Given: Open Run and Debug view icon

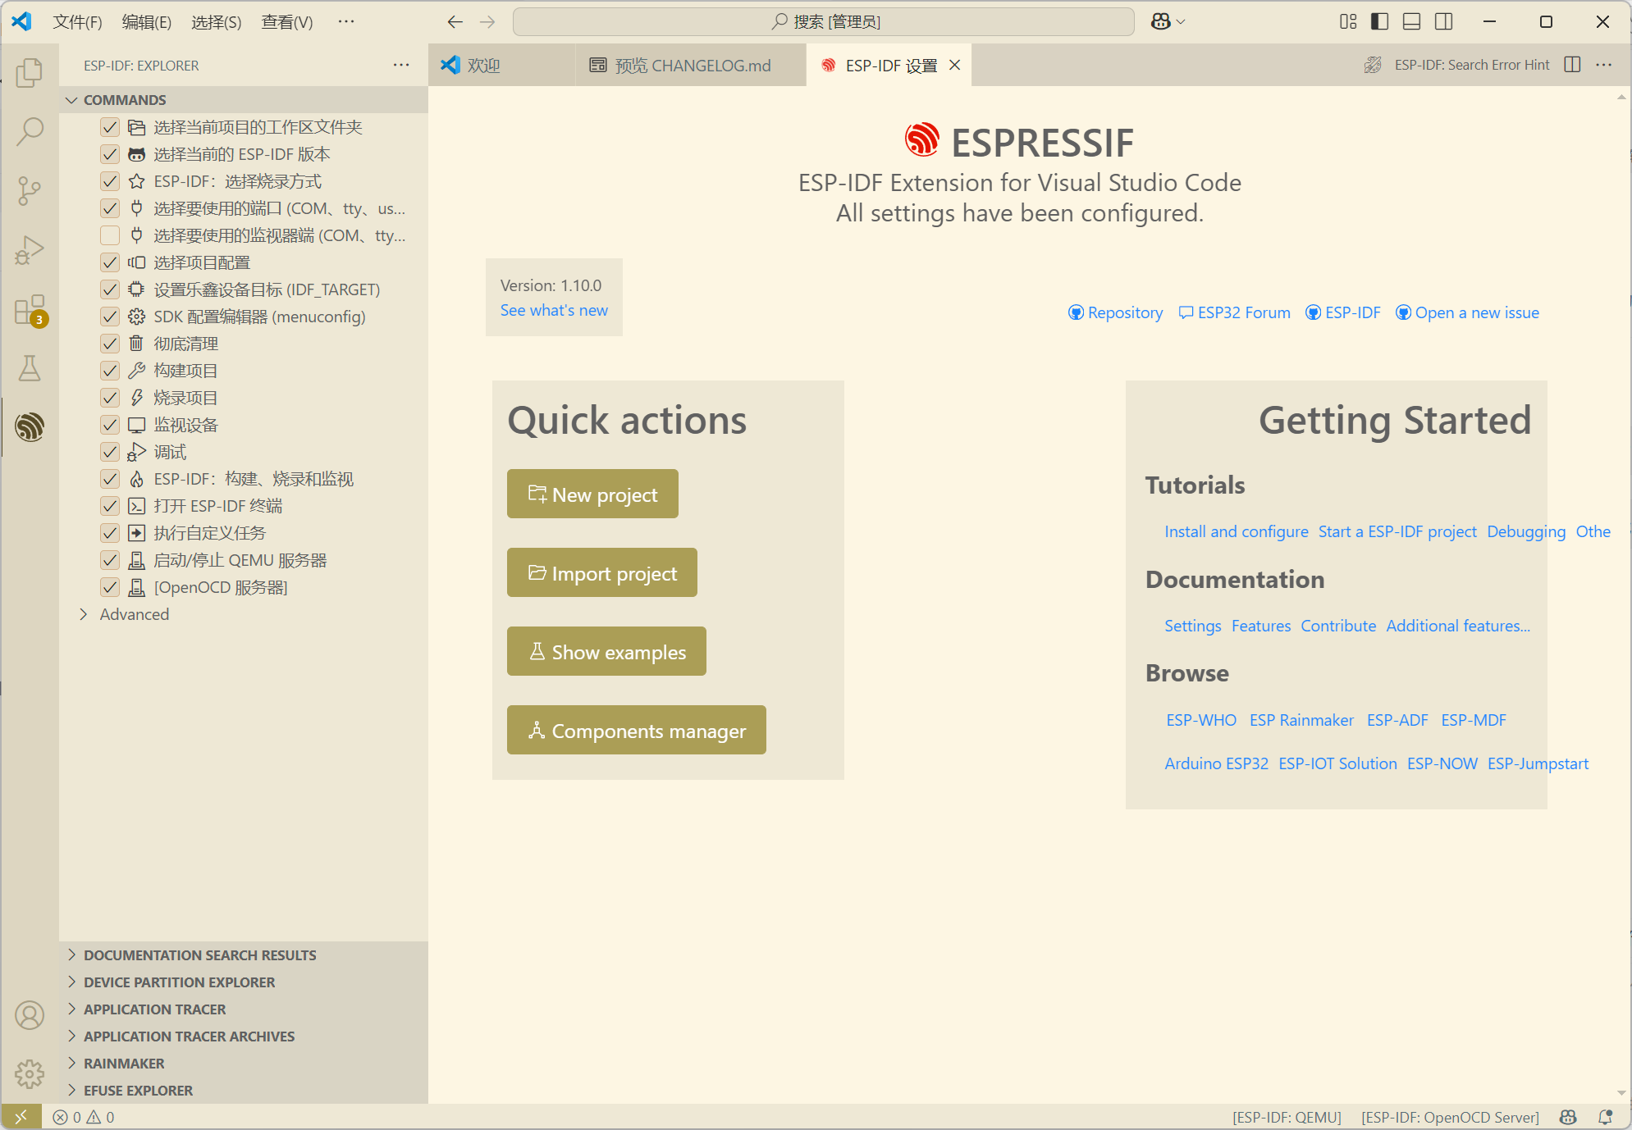Looking at the screenshot, I should [x=30, y=249].
